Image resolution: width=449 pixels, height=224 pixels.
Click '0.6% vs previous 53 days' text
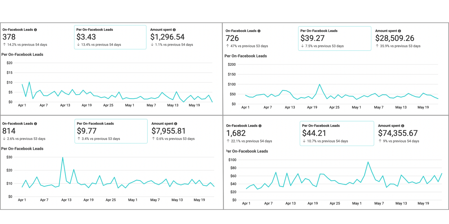[x=175, y=139]
